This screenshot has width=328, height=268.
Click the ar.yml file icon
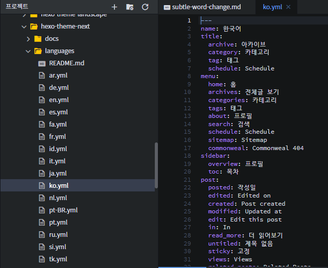(42, 76)
